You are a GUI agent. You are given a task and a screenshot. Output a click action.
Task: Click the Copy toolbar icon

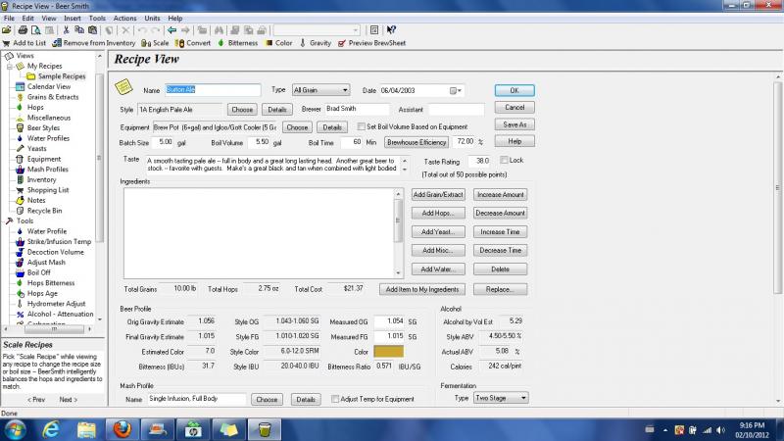79,30
